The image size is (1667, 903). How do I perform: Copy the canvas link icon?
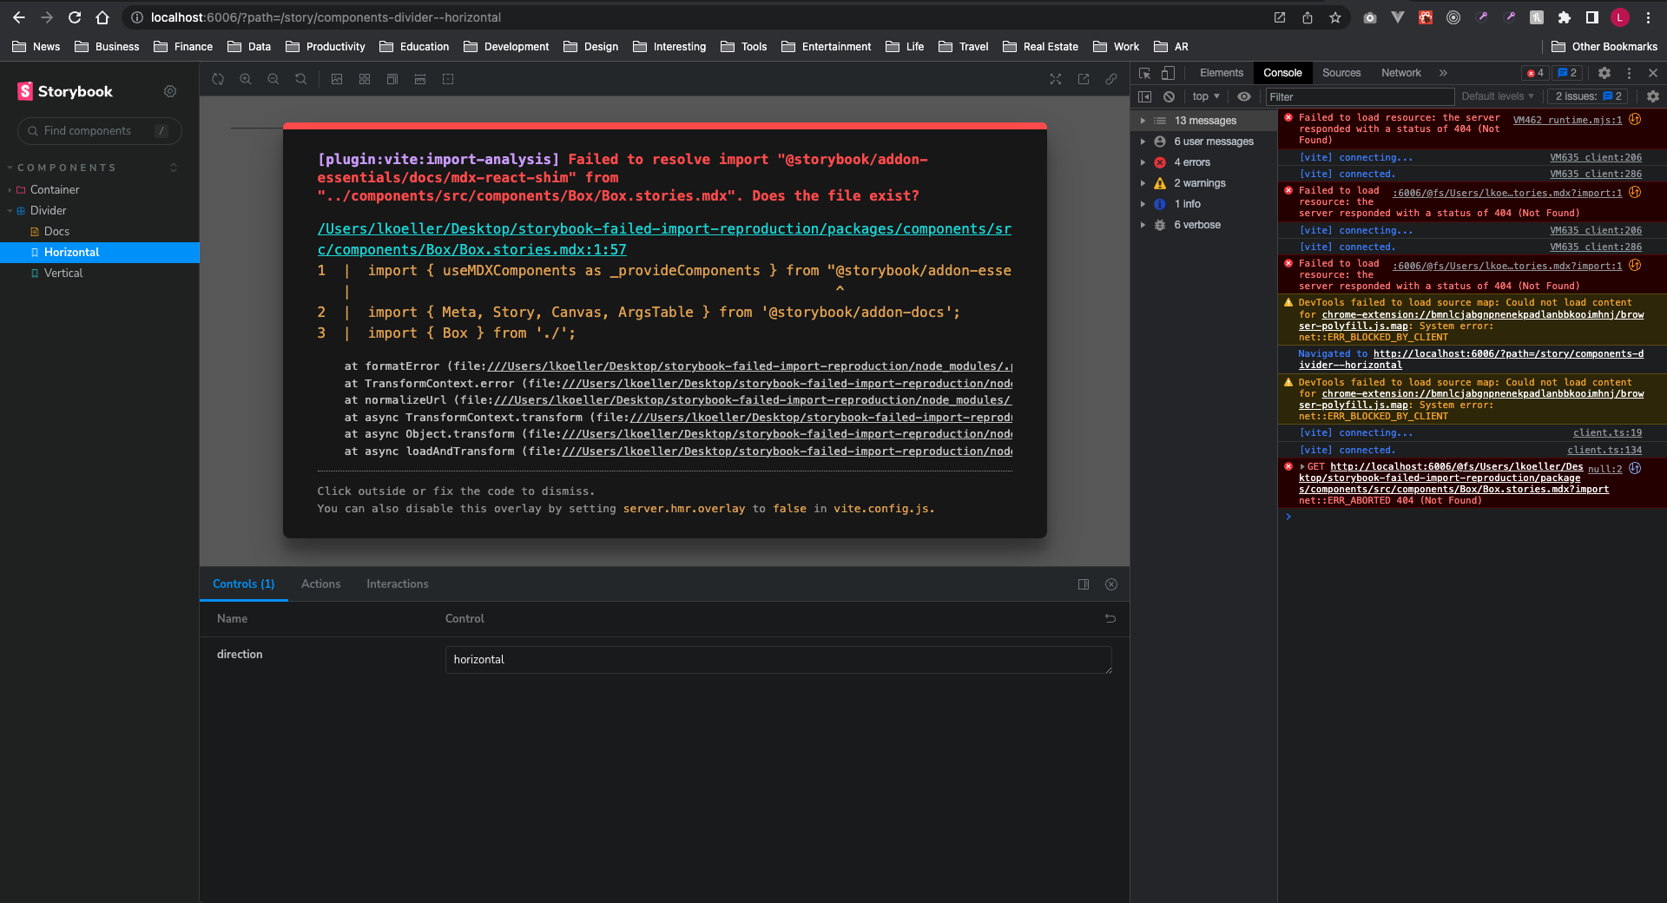pyautogui.click(x=1111, y=79)
